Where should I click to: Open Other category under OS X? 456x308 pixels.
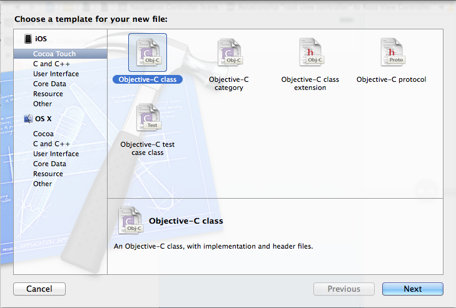point(60,184)
